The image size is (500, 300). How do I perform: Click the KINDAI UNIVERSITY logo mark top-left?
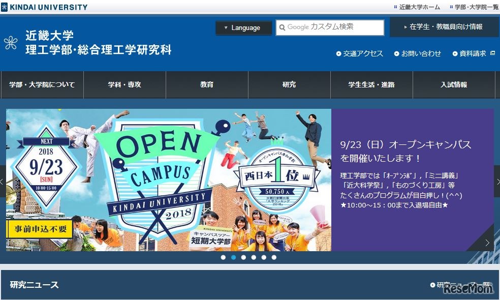coord(6,7)
